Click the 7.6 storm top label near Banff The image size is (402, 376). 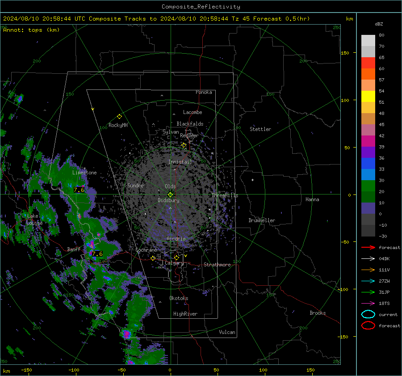pyautogui.click(x=97, y=254)
